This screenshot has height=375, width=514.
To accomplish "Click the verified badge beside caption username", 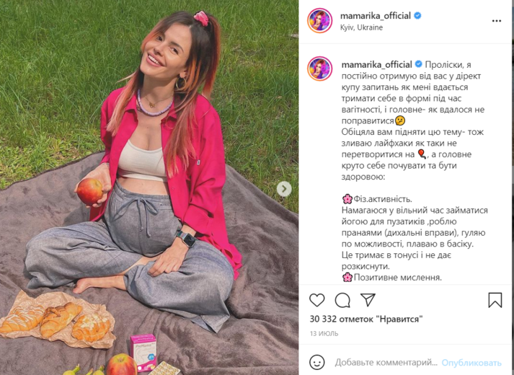I will pos(419,64).
